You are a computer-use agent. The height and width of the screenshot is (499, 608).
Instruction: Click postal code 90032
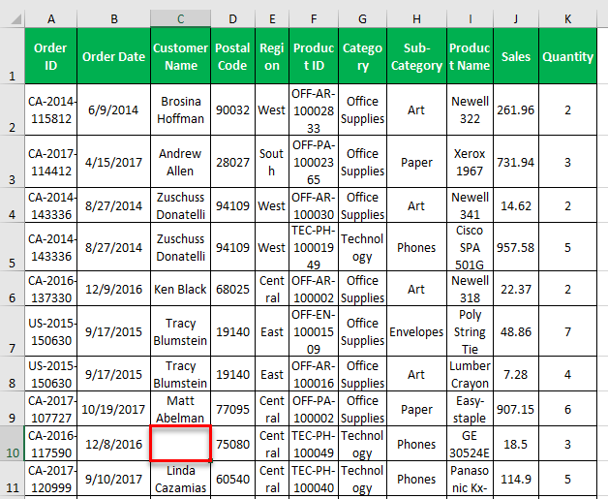click(x=232, y=109)
